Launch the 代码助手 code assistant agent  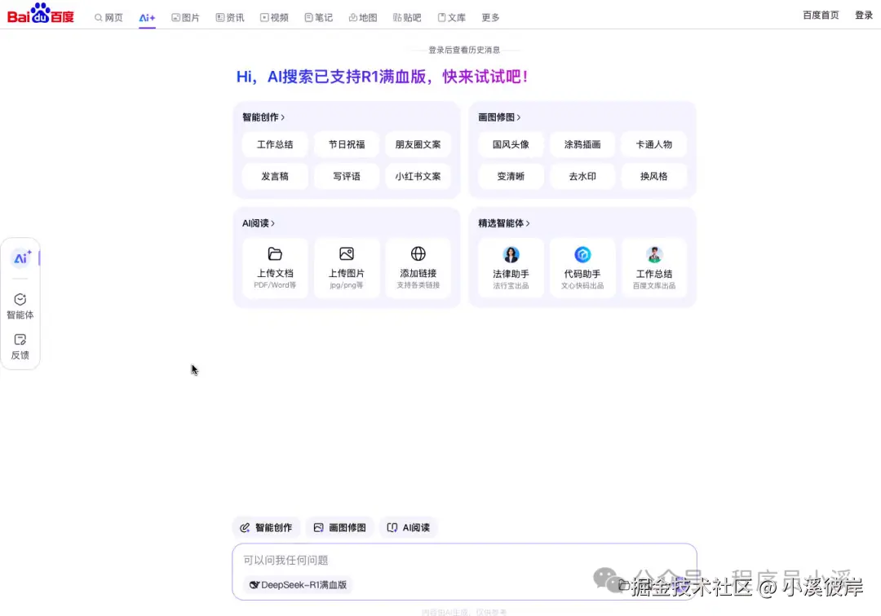tap(582, 268)
